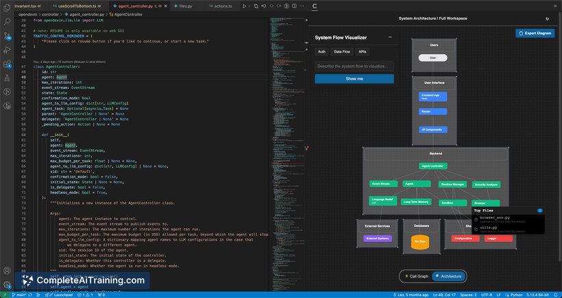Image resolution: width=562 pixels, height=298 pixels.
Task: Click the agent_controller.py breadcrumb segment
Action: tap(84, 14)
